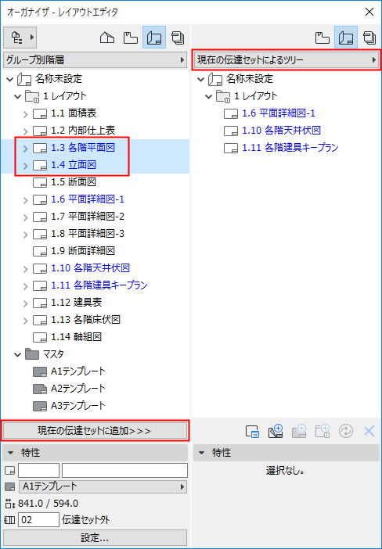Click the マスタ folder icon
The height and width of the screenshot is (549, 382).
(x=32, y=354)
